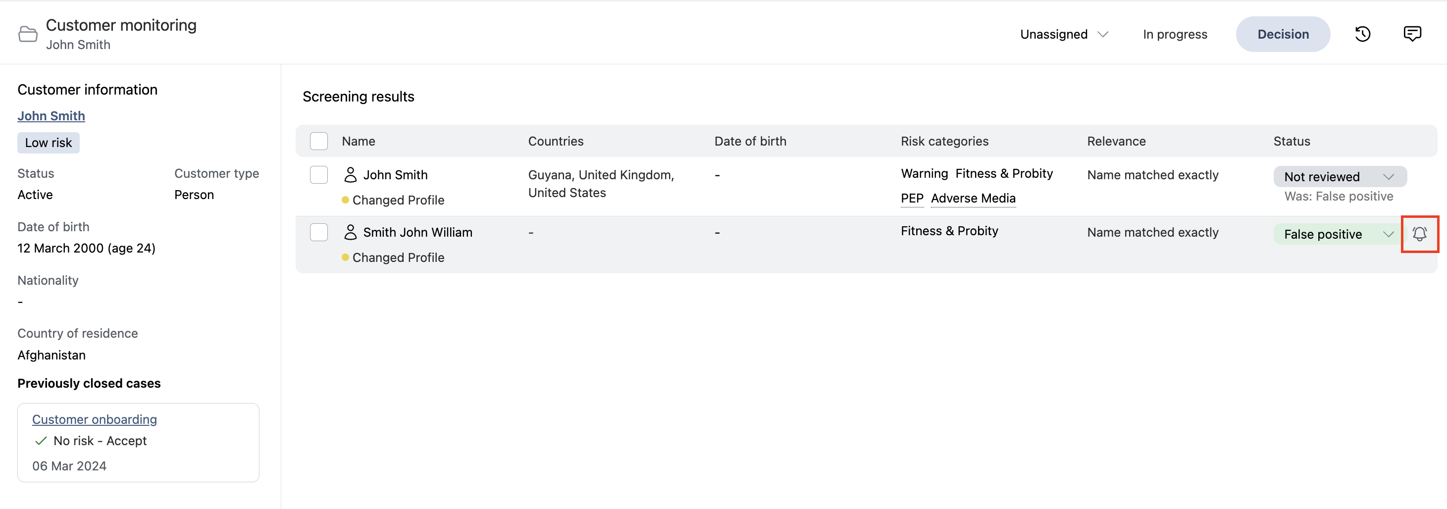
Task: Click the bell icon on Smith John William row
Action: 1419,234
